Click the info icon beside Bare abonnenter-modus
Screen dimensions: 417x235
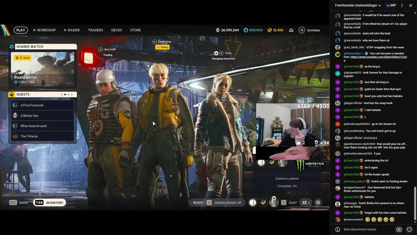(338, 229)
